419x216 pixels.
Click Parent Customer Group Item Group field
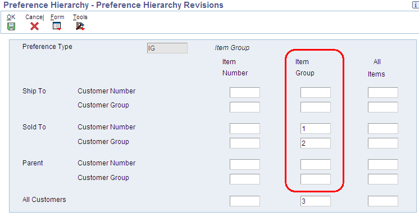316,179
